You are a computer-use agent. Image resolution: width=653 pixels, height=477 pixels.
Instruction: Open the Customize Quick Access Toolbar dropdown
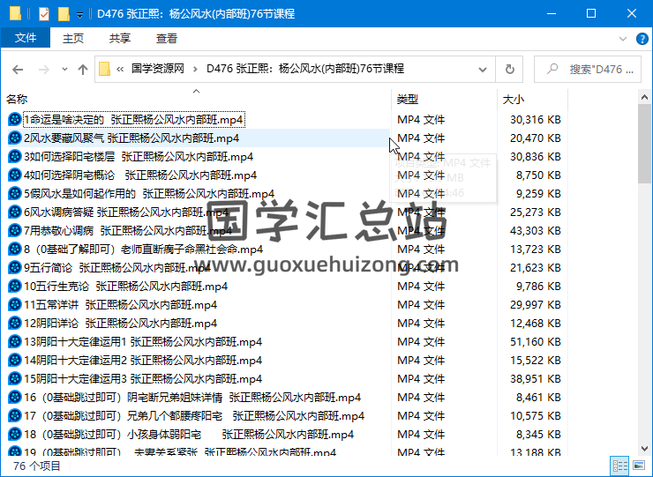coord(80,14)
